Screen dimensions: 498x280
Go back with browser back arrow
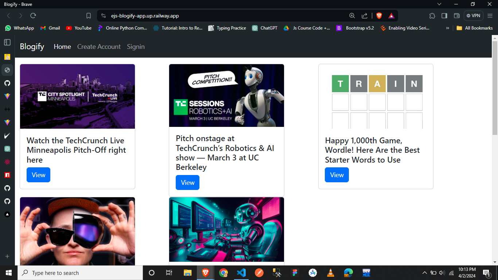8,16
